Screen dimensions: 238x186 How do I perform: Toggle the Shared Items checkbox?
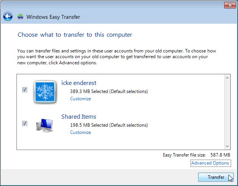click(x=25, y=123)
